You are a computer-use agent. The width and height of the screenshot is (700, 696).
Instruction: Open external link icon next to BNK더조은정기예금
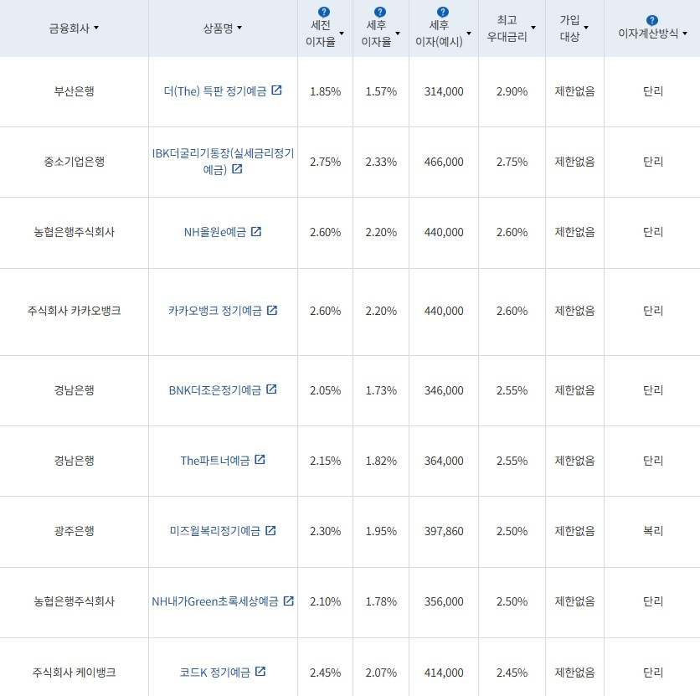271,389
